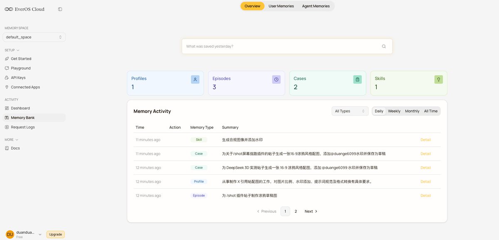Click the Profiles person icon
This screenshot has height=240, width=499.
click(195, 79)
